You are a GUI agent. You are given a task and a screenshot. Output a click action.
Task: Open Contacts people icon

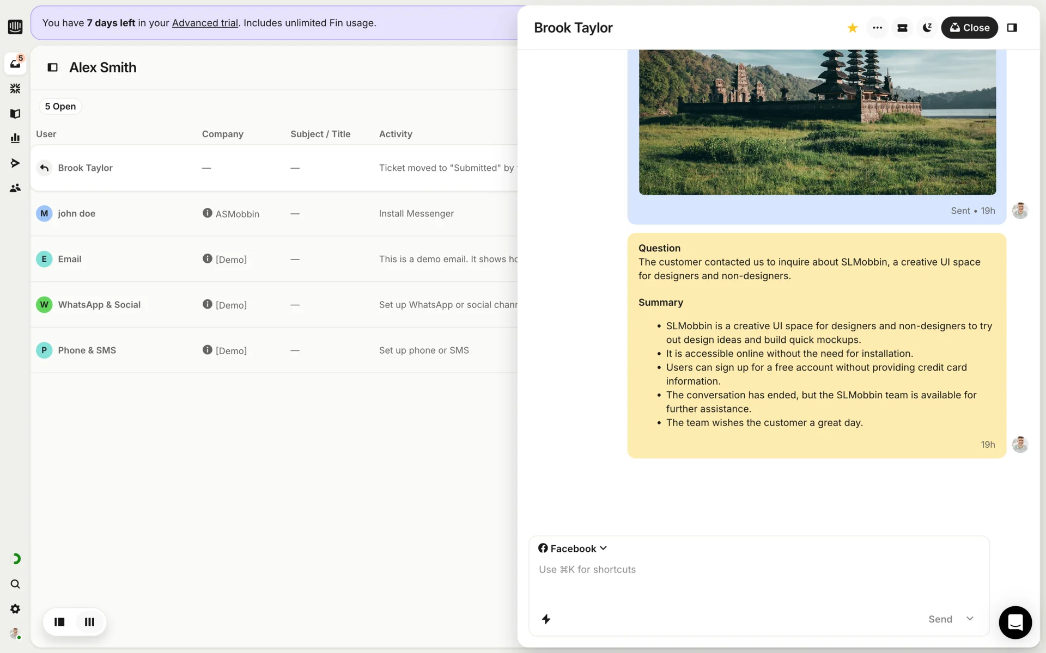click(x=15, y=188)
